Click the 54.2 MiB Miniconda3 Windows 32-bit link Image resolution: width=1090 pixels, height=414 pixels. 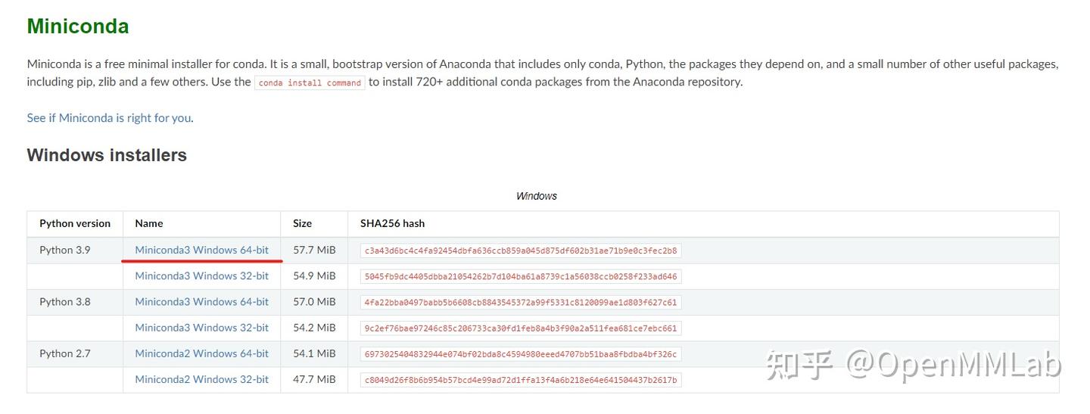[x=201, y=328]
